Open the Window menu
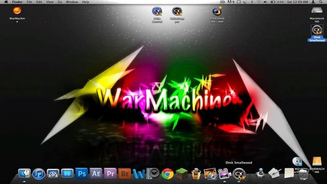 [72, 2]
